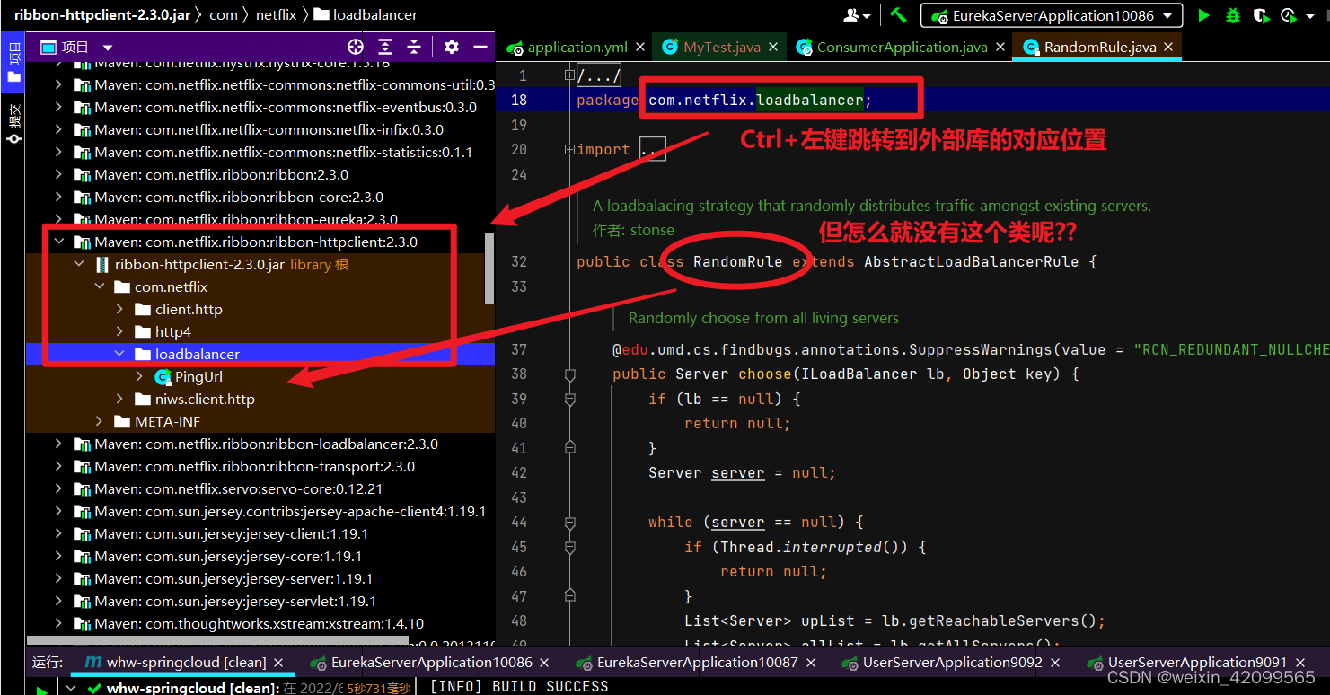The height and width of the screenshot is (695, 1330).
Task: Expand the META-INF folder
Action: point(99,422)
